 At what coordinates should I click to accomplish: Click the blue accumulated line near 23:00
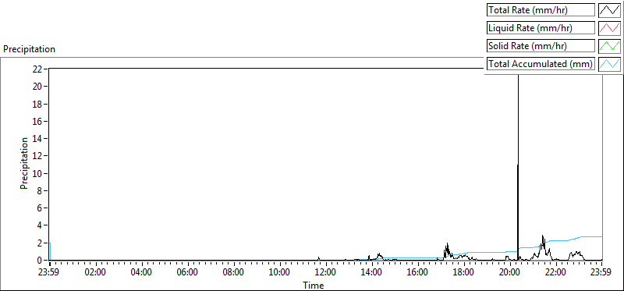pos(579,237)
